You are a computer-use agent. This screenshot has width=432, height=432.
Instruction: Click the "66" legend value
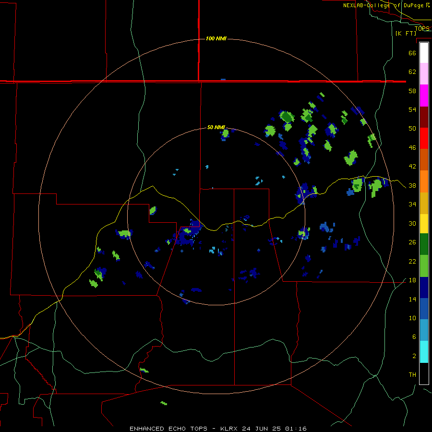(x=412, y=53)
